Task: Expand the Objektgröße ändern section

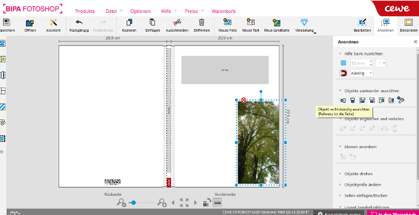Action: click(340, 184)
